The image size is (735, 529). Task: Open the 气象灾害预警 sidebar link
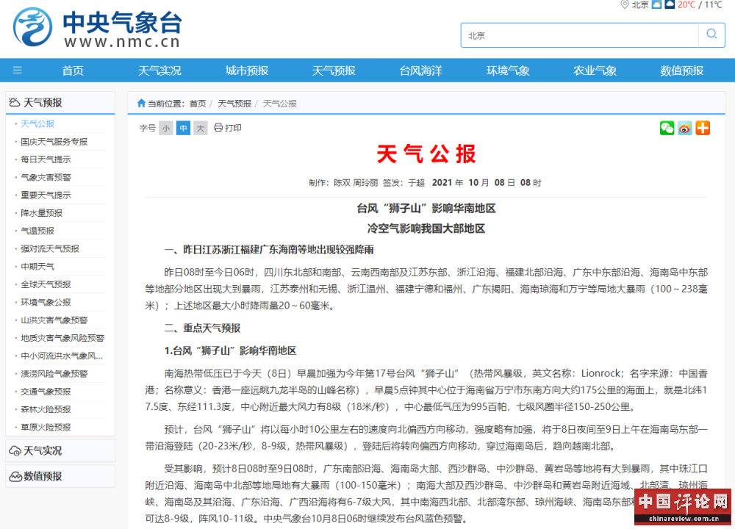click(x=46, y=177)
